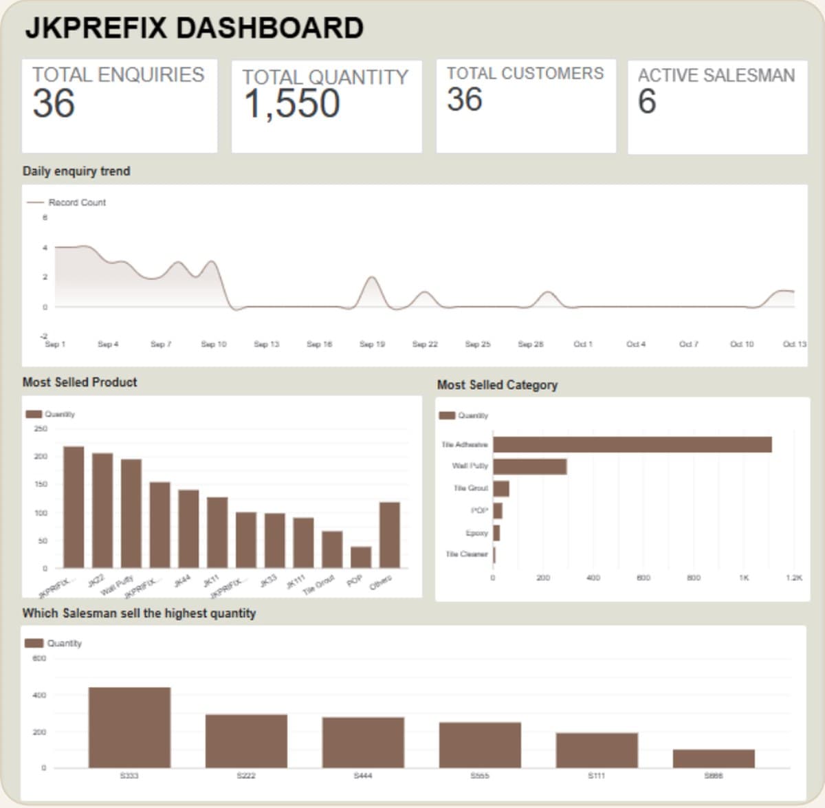Image resolution: width=825 pixels, height=808 pixels.
Task: Click the Daily enquiry trend heading
Action: click(76, 171)
